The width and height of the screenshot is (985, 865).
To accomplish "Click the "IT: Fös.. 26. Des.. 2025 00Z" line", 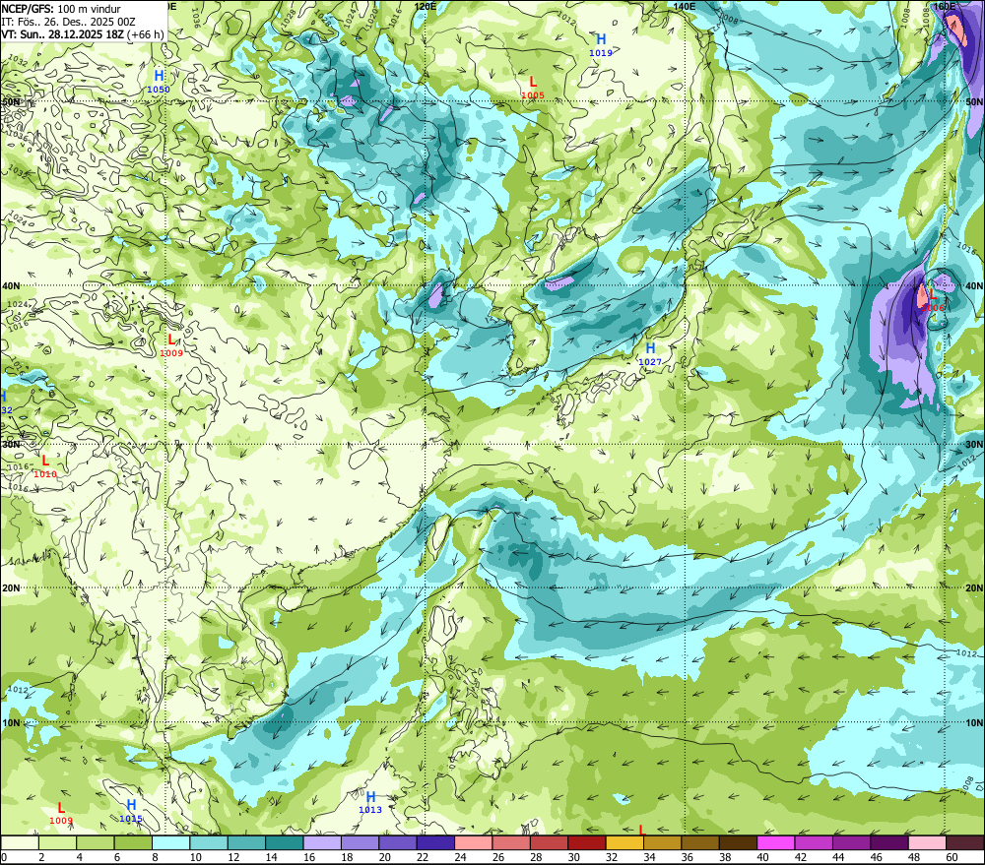I will (69, 22).
